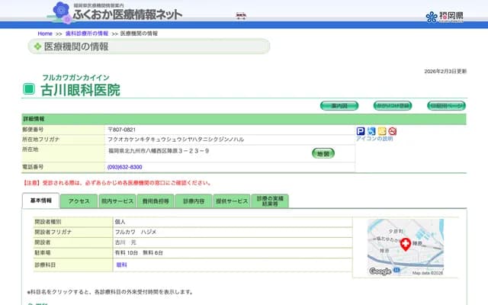This screenshot has height=305, width=488.
Task: Open the 印刷用ページ print page
Action: 446,105
